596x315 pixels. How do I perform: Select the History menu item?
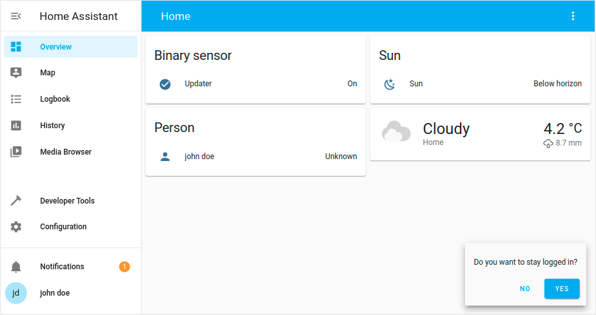71,125
